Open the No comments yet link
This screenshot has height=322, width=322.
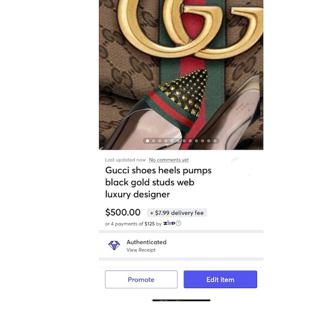tap(169, 160)
